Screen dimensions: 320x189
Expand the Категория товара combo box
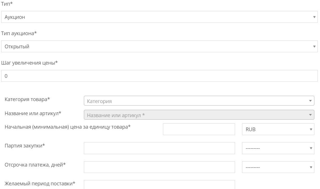point(199,101)
